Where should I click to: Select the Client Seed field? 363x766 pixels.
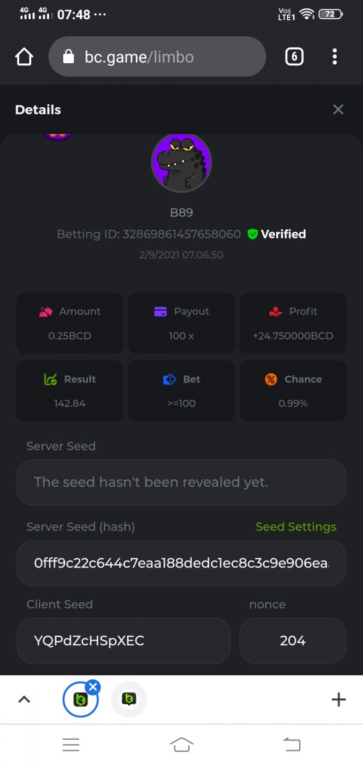coord(124,640)
